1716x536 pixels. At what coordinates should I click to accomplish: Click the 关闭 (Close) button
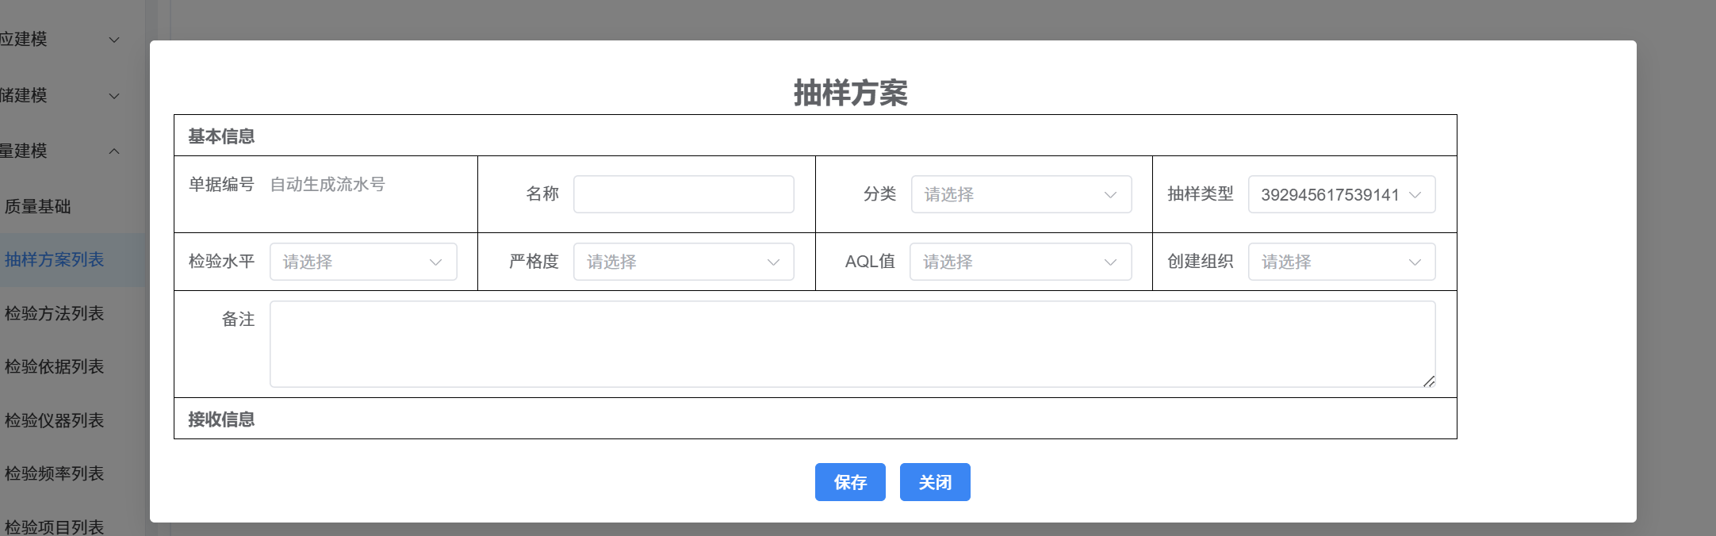[934, 482]
